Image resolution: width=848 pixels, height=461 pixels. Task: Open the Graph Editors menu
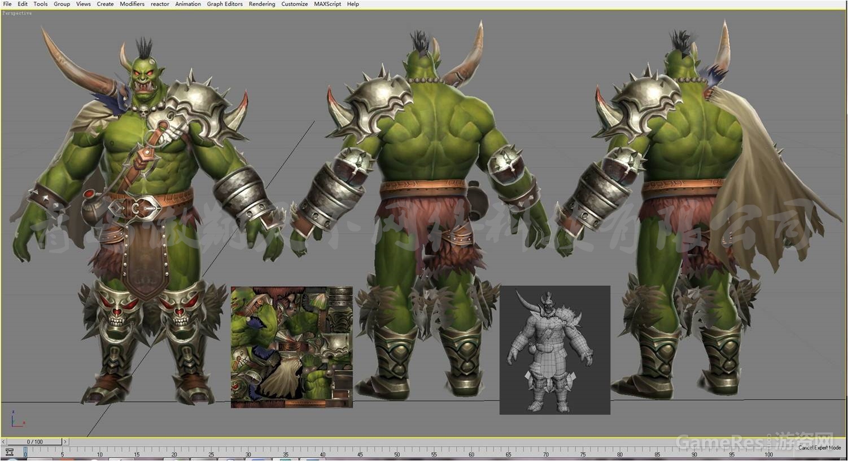(x=225, y=4)
